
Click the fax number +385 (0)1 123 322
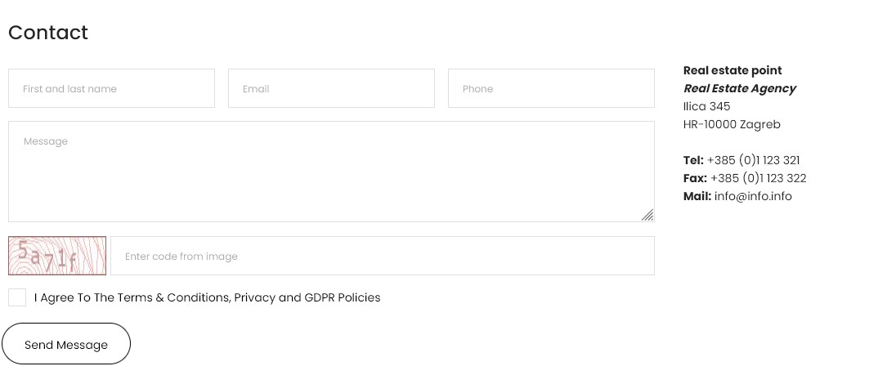point(759,178)
